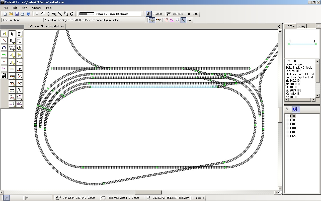Close the valto1.crw drawing window
Screen dimensions: 321x201
pos(278,26)
